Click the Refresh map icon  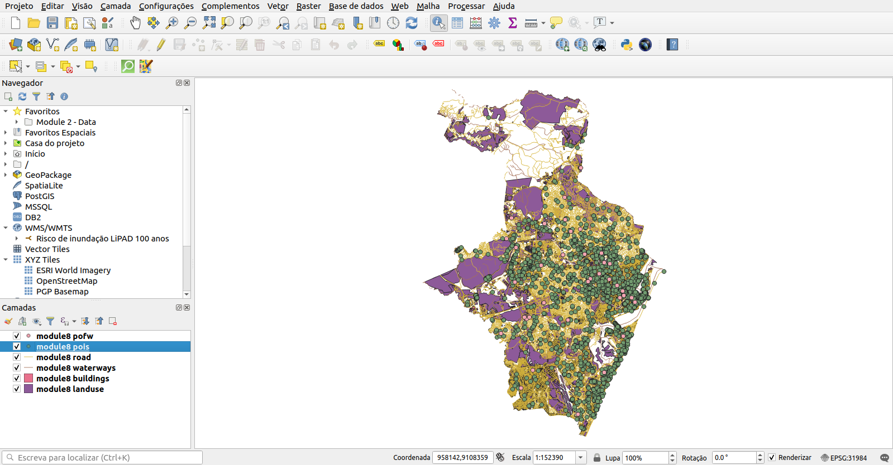(412, 23)
